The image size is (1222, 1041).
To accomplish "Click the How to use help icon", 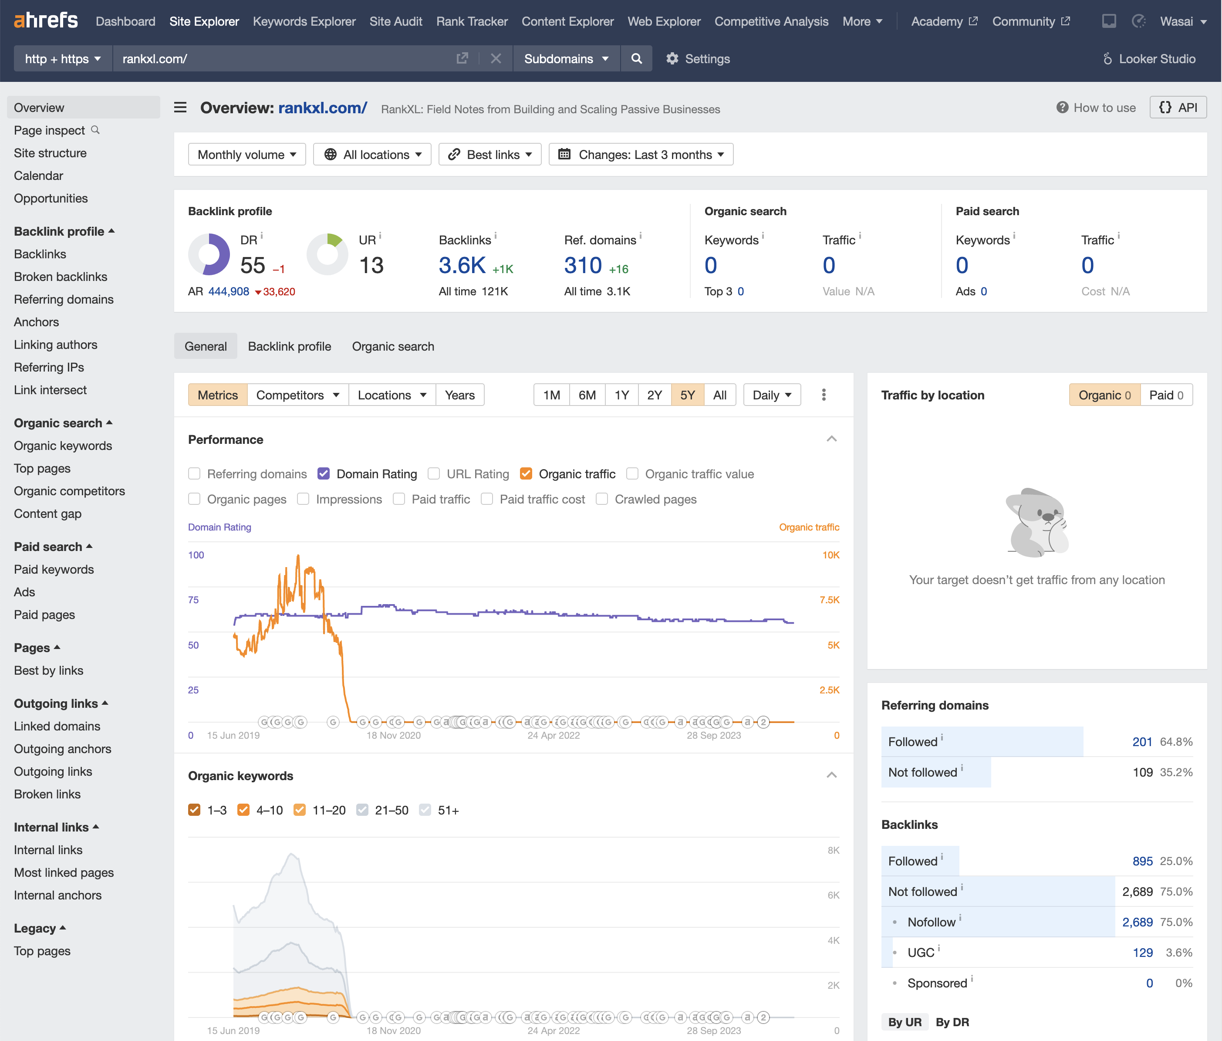I will tap(1062, 107).
